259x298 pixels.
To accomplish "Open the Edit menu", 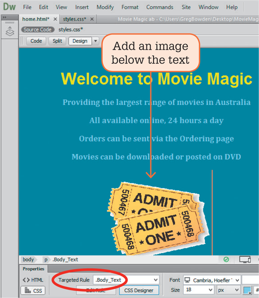I will (43, 7).
